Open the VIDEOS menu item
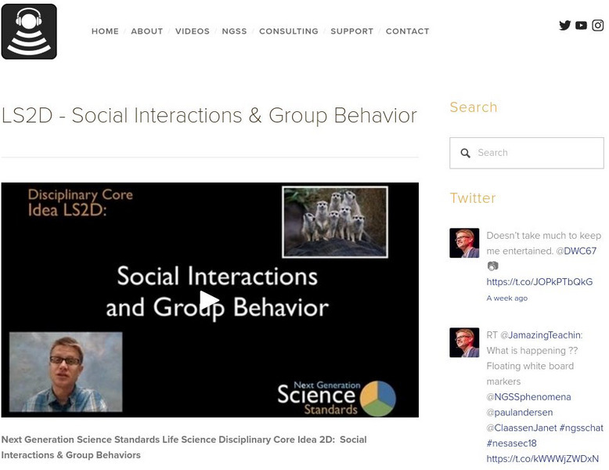 pos(193,31)
